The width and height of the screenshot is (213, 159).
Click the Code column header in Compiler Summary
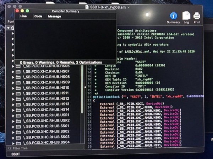[x=38, y=16]
